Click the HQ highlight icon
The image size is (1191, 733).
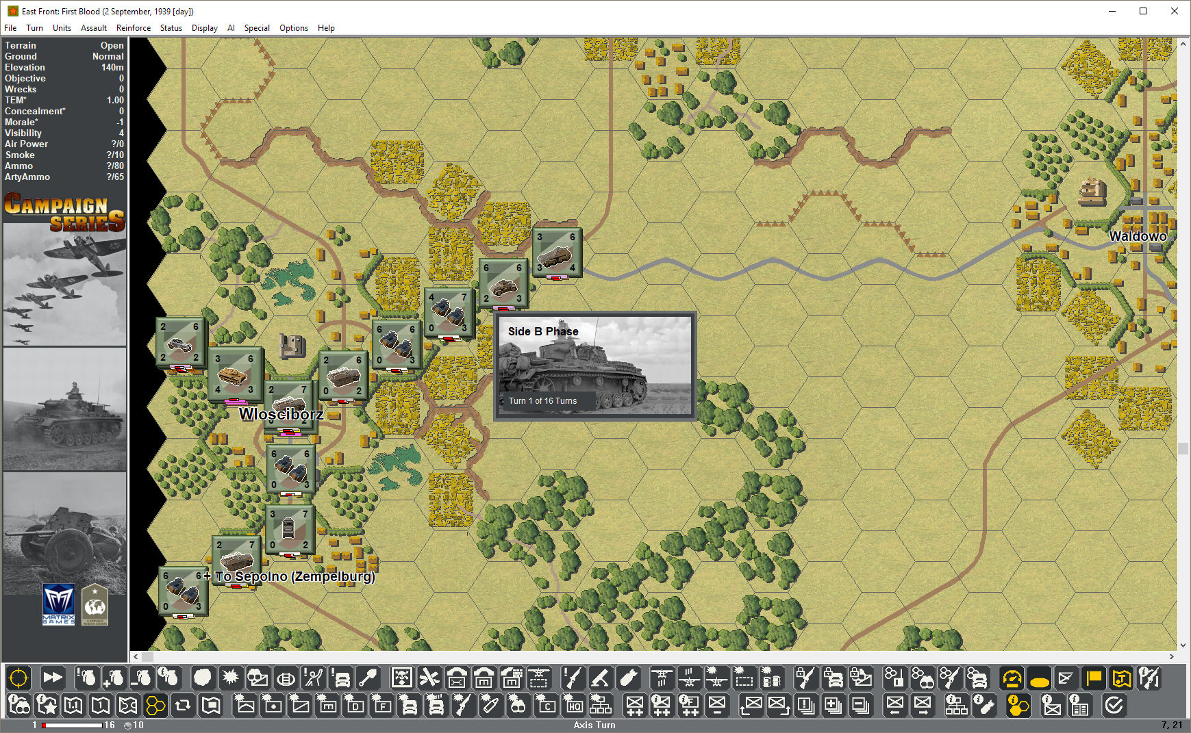coord(573,704)
